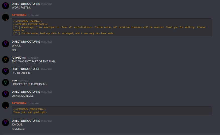
Task: Click the PATHOGEN LOADED code block
Action: 112,27
